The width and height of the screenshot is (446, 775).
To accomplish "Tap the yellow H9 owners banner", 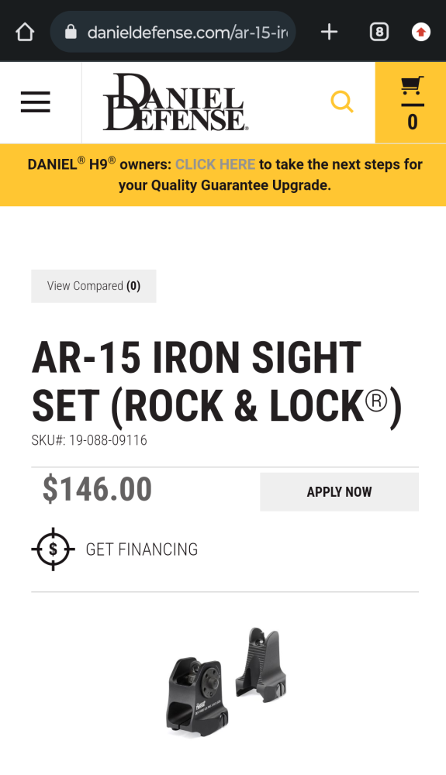I will (x=223, y=175).
